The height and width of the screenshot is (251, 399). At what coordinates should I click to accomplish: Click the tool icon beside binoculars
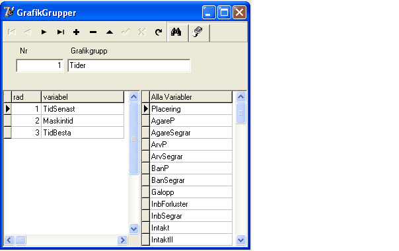198,32
